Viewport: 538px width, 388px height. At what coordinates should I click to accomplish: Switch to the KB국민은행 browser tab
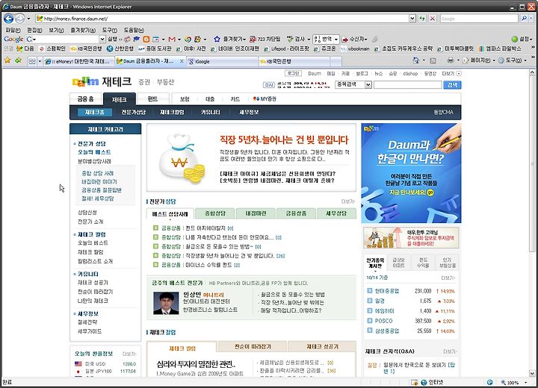pyautogui.click(x=294, y=61)
